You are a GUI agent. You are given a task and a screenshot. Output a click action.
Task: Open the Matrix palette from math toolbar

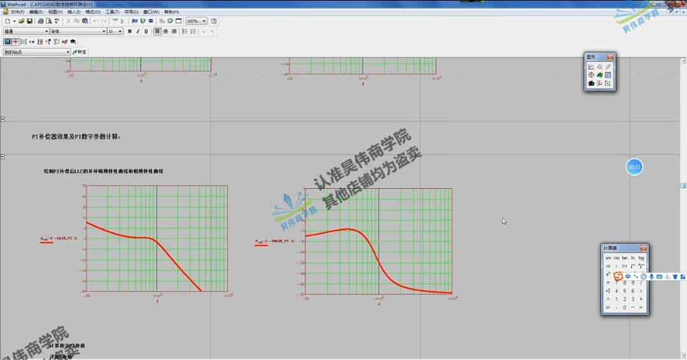click(x=24, y=41)
